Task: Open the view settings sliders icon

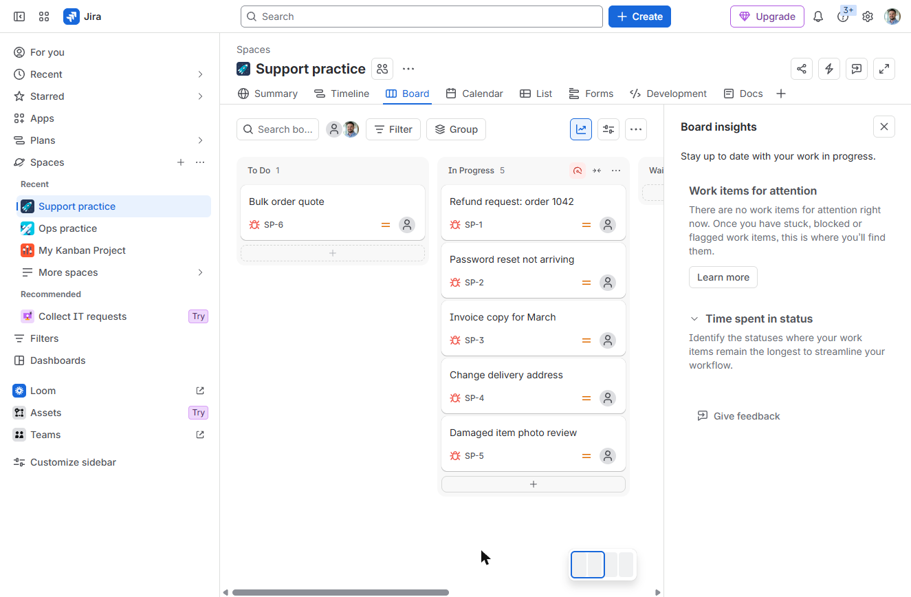Action: (608, 129)
